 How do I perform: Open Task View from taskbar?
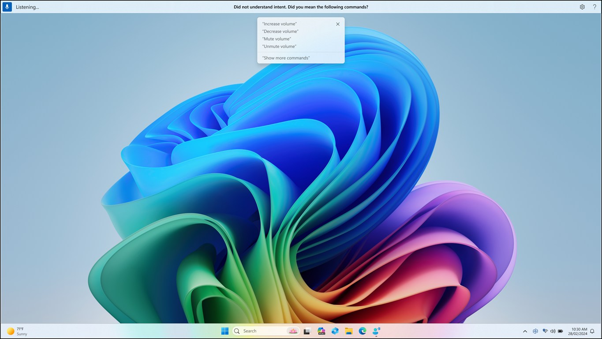pyautogui.click(x=307, y=331)
